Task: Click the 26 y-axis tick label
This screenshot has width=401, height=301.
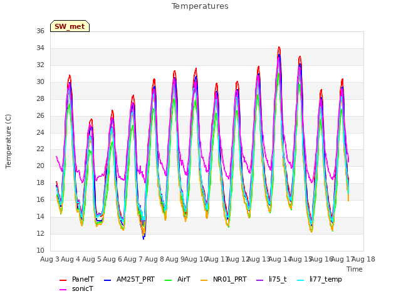Action: pos(40,115)
